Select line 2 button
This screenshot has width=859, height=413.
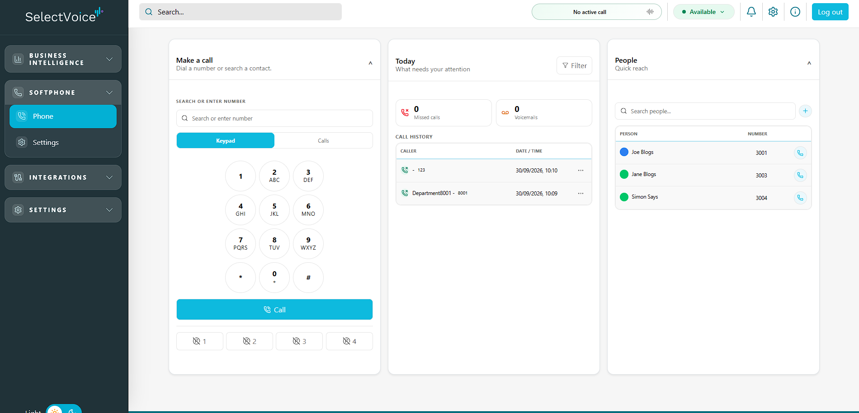[250, 341]
